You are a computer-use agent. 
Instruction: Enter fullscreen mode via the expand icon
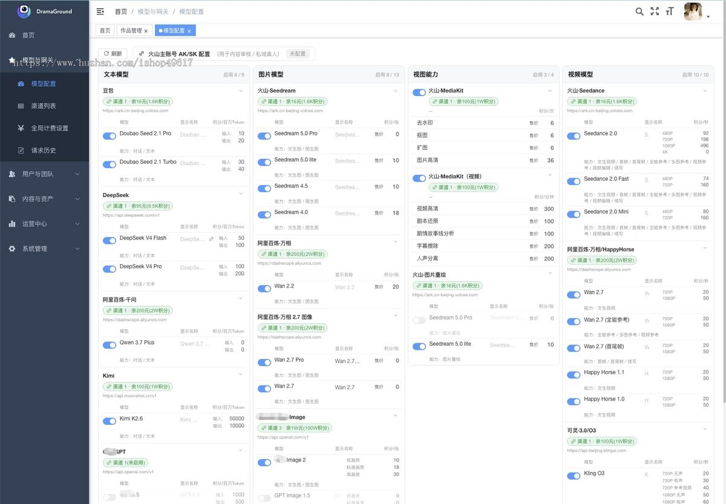click(x=655, y=11)
